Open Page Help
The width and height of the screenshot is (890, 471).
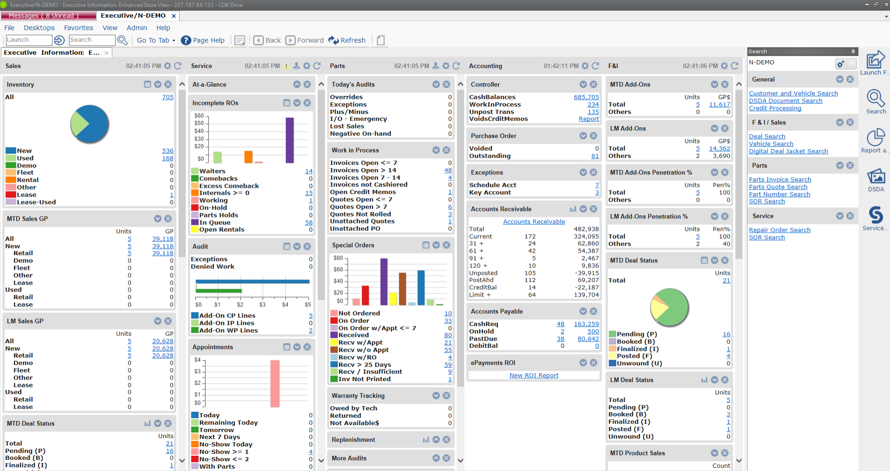[x=203, y=40]
